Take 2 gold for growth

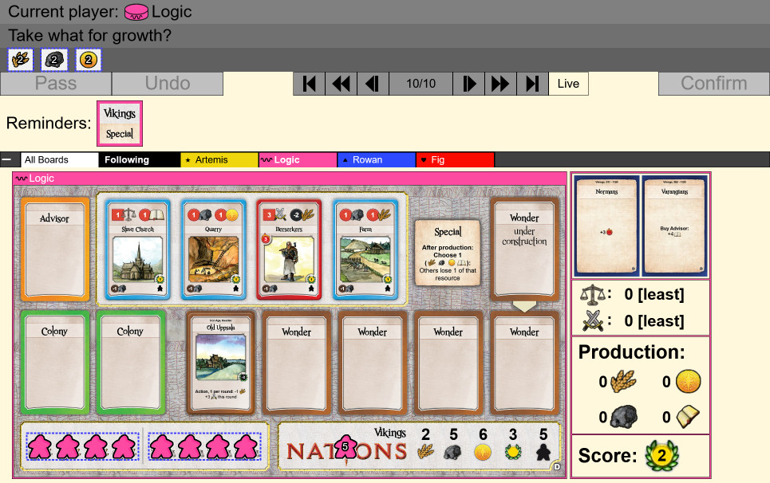click(89, 60)
